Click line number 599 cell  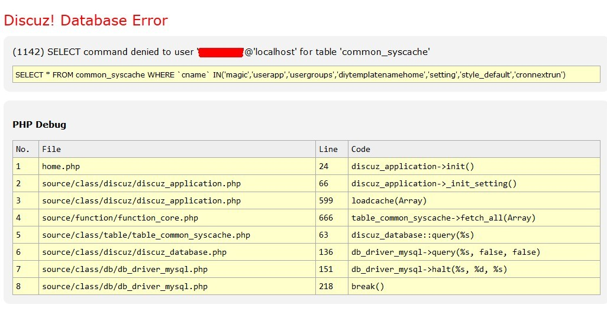tap(332, 201)
